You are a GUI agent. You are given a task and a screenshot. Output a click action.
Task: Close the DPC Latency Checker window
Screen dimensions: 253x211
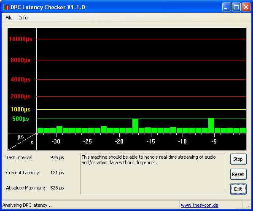pos(246,7)
